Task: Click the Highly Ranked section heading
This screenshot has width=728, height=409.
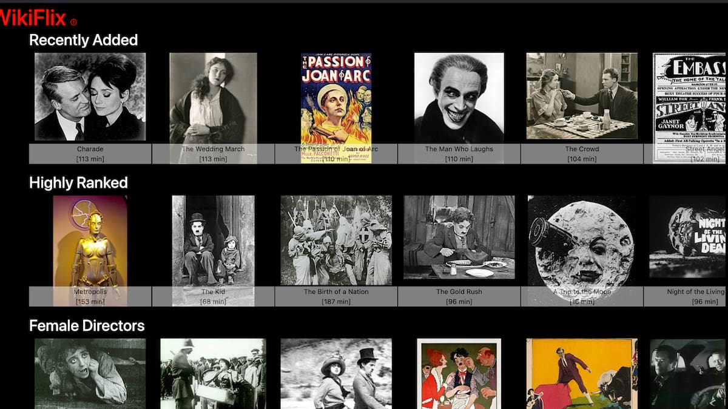Action: [x=78, y=183]
